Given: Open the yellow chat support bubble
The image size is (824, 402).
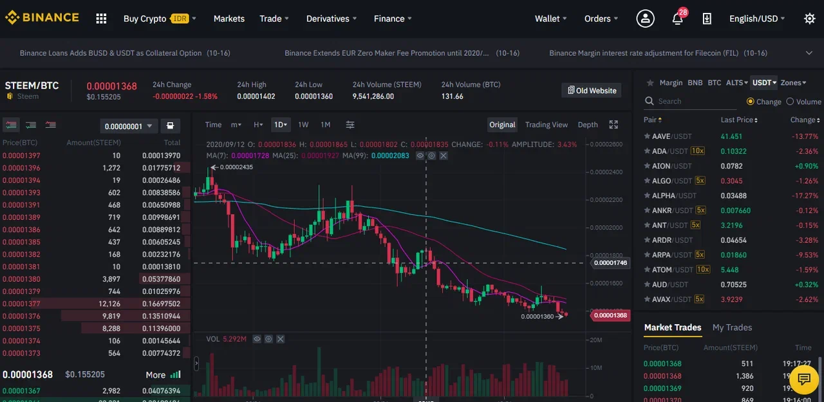Looking at the screenshot, I should 803,379.
